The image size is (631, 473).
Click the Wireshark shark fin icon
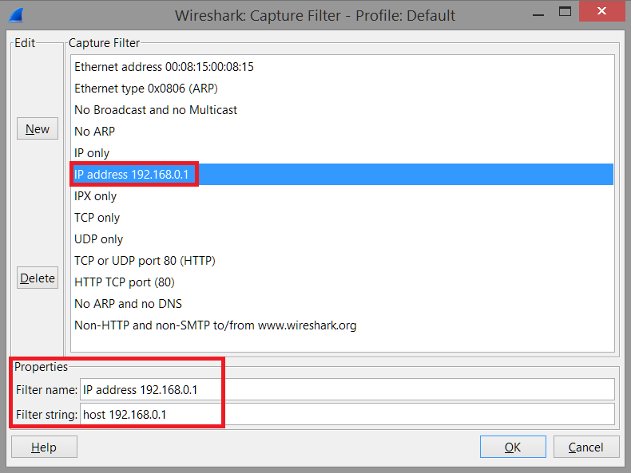(x=17, y=15)
